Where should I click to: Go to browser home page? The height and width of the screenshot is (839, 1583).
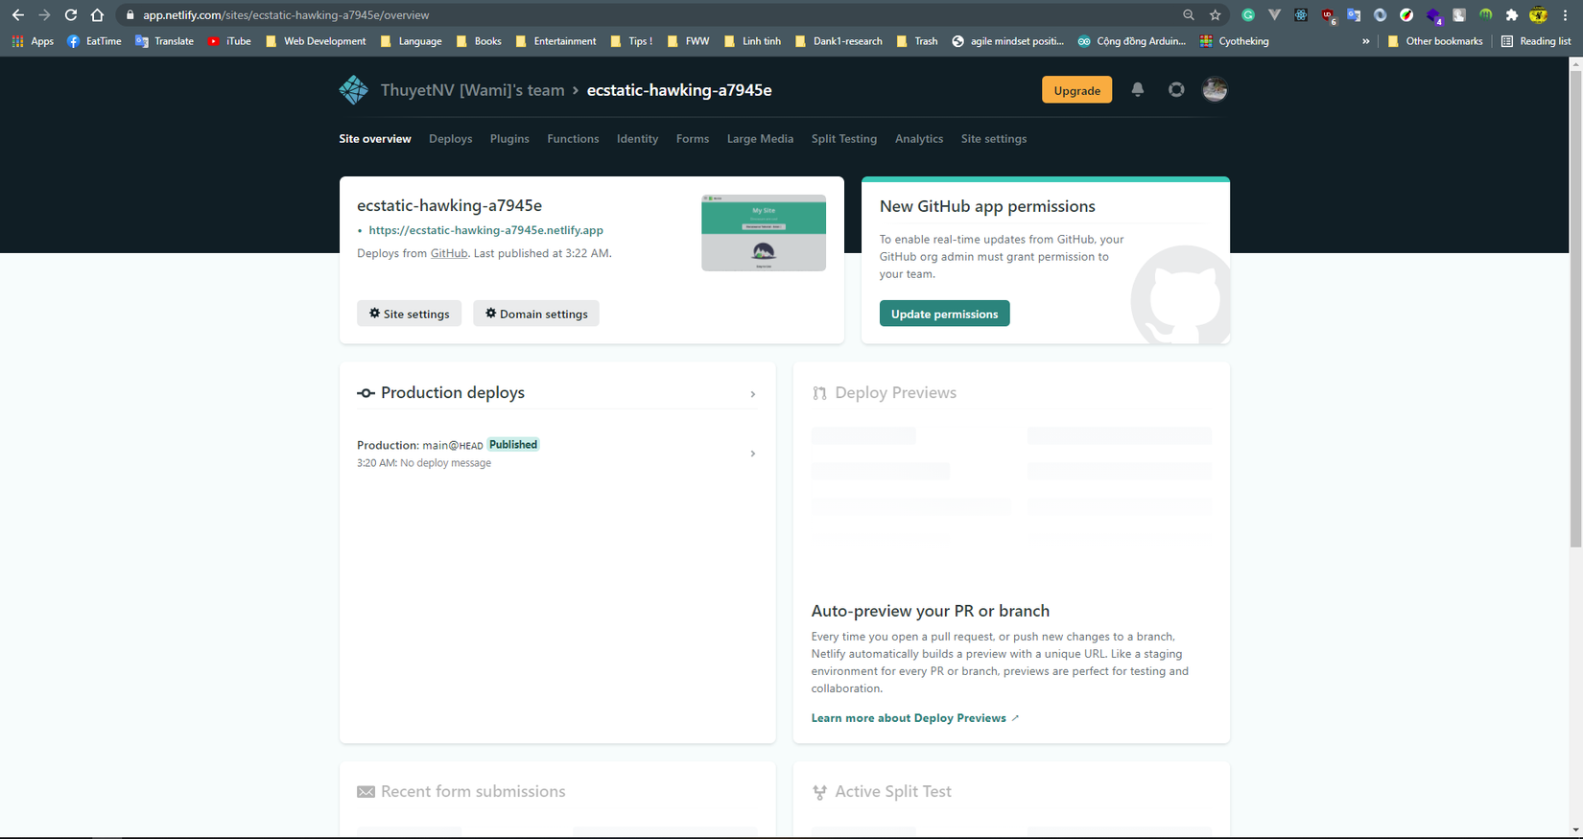pos(97,15)
